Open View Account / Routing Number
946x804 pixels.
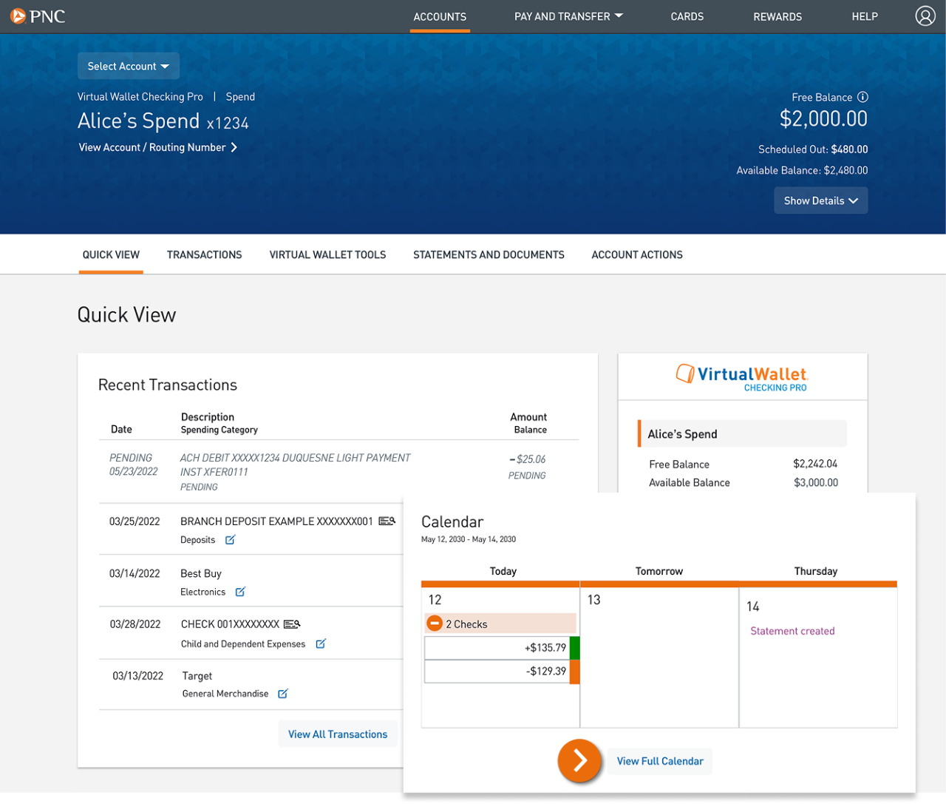(157, 147)
